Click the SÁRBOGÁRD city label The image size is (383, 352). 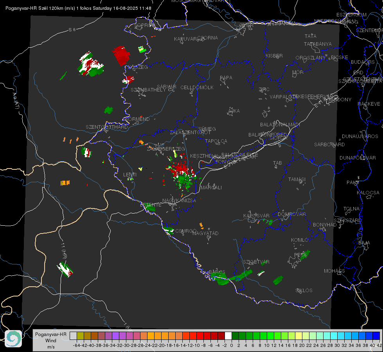(329, 145)
